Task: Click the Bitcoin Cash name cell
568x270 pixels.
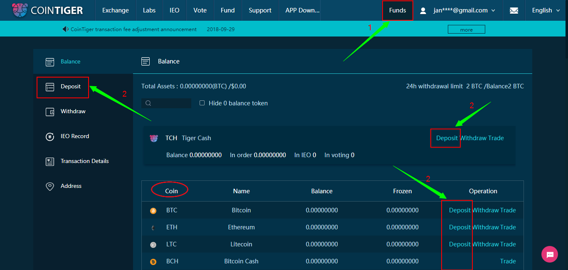Action: [x=241, y=261]
